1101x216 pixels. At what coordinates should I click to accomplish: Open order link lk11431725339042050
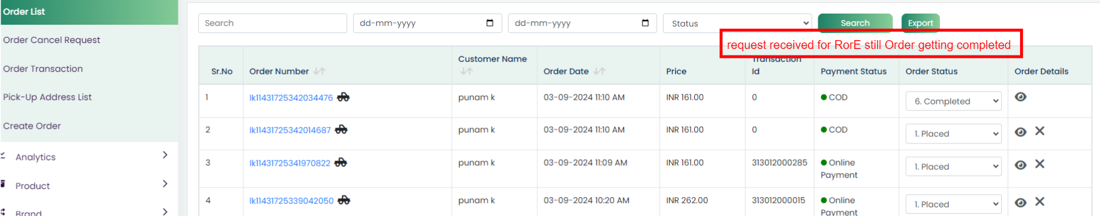[292, 201]
